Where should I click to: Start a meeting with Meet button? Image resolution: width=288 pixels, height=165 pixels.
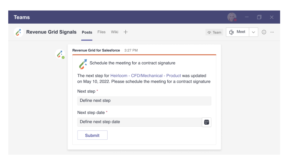[238, 32]
